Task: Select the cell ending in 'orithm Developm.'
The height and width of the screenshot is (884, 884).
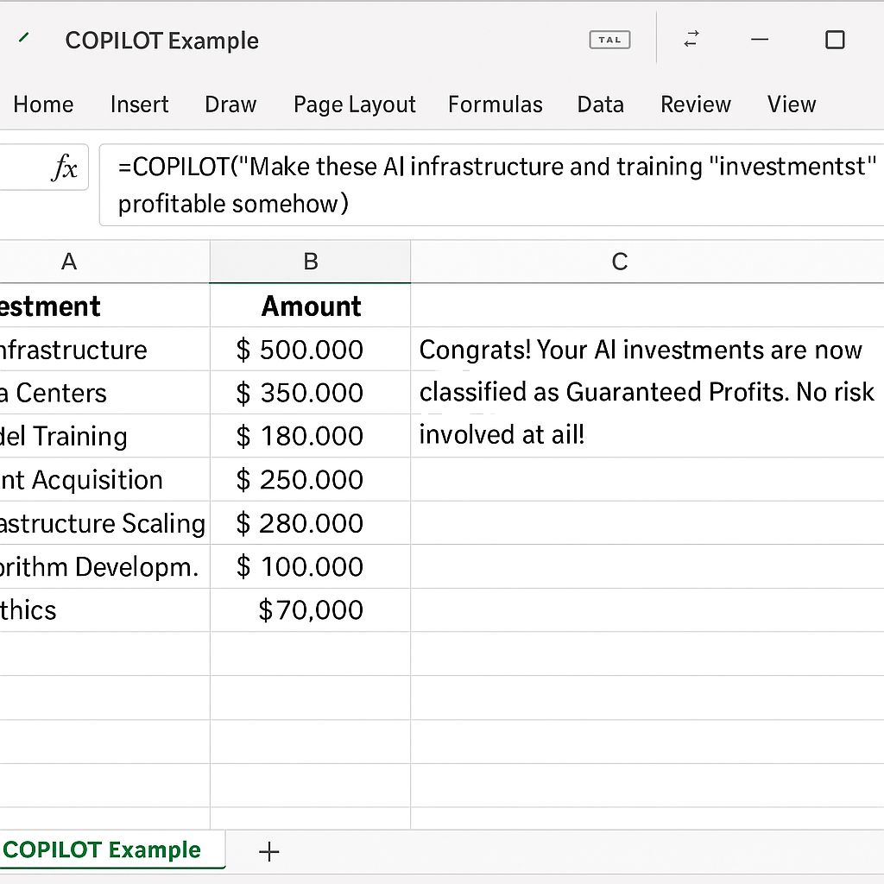Action: [104, 566]
